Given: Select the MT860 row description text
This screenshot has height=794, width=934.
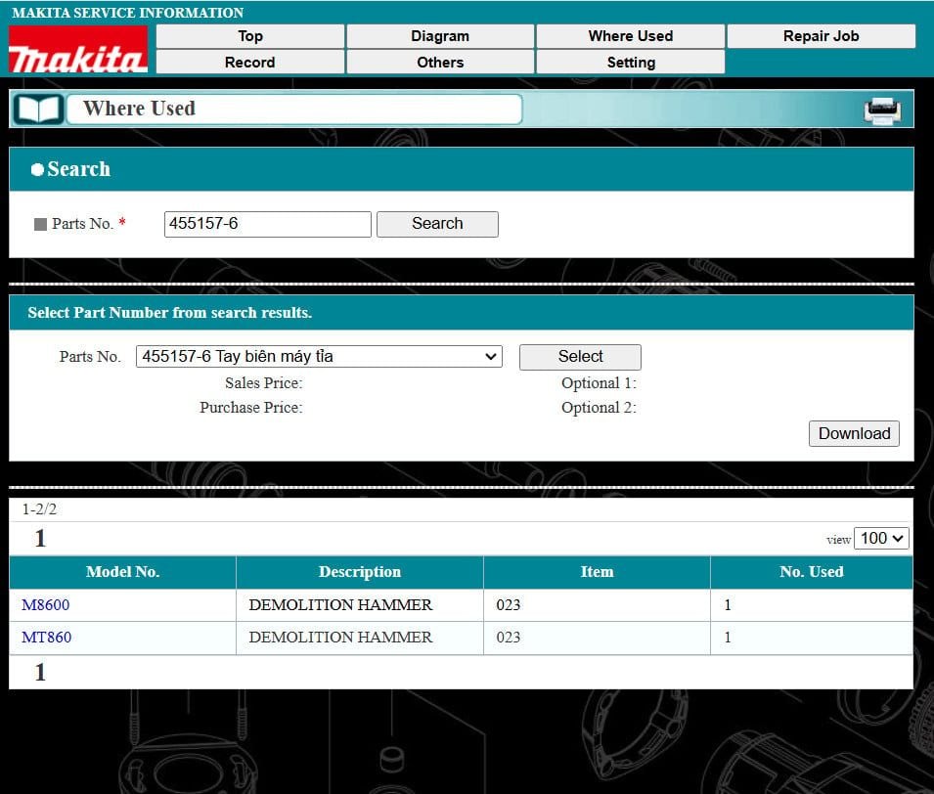Looking at the screenshot, I should pos(340,638).
